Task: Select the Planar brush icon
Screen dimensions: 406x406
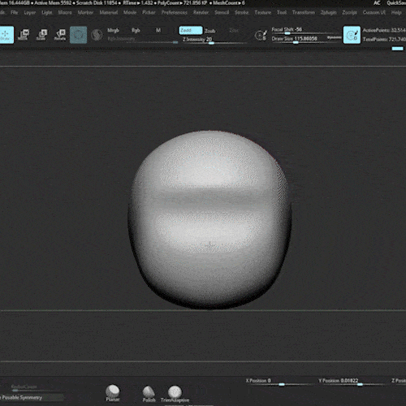Action: tap(112, 393)
